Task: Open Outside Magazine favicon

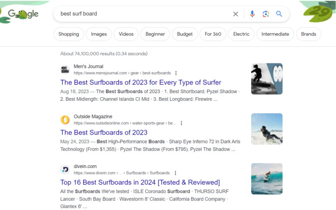Action: click(x=65, y=120)
